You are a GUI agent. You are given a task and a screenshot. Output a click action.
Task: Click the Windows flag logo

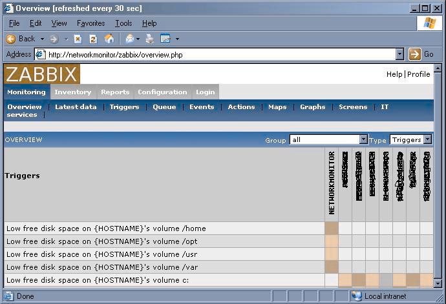click(x=429, y=23)
